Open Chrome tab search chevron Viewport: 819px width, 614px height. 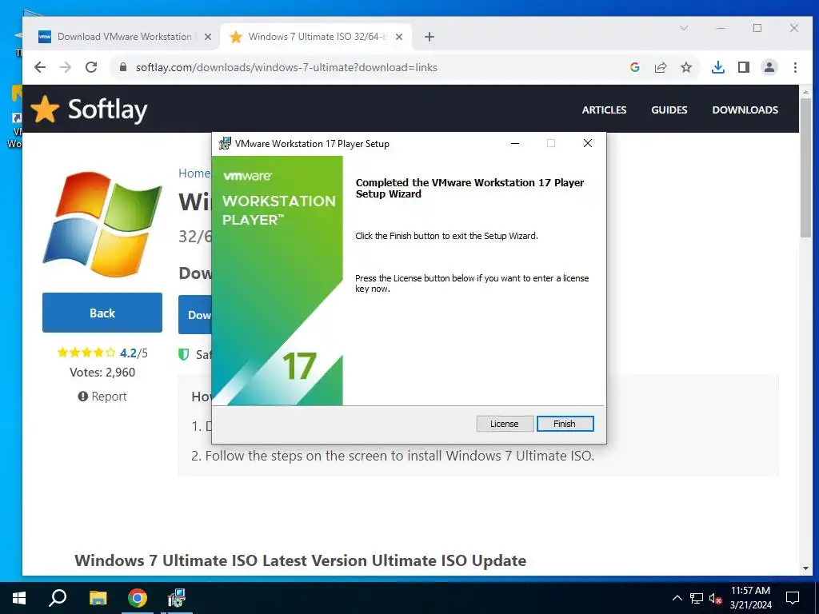(x=684, y=28)
